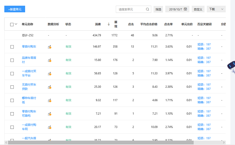Image resolution: width=235 pixels, height=145 pixels.
Task: Click the 消费 column header
Action: coord(98,24)
